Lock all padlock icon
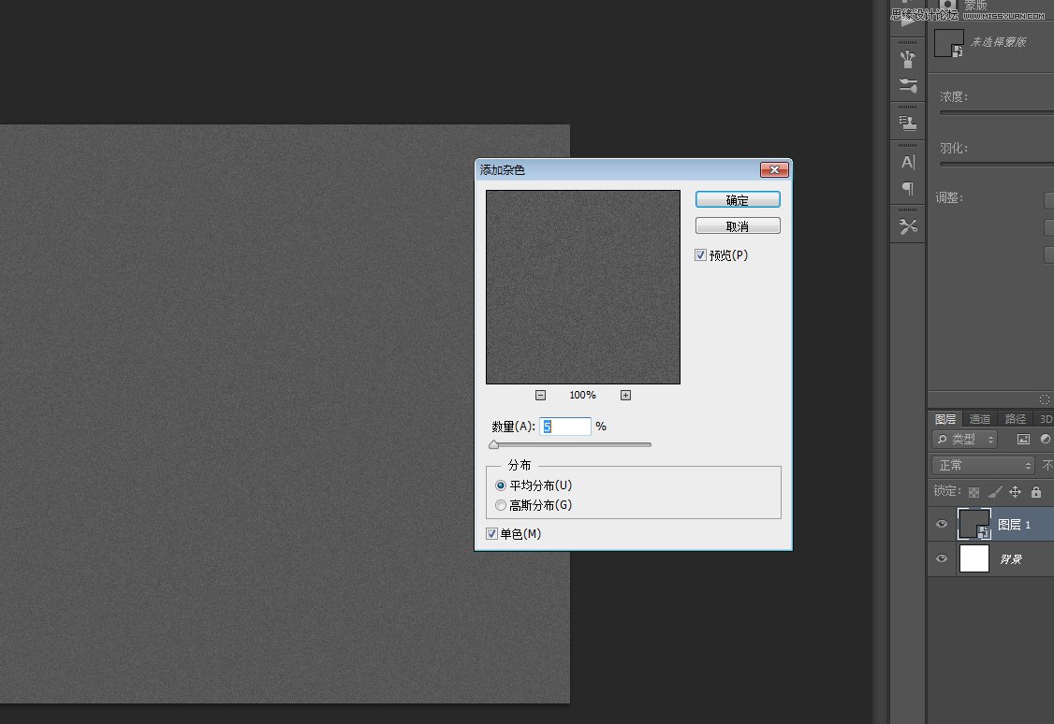The width and height of the screenshot is (1054, 724). point(1036,492)
